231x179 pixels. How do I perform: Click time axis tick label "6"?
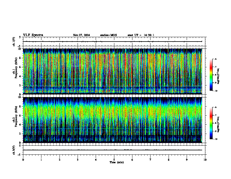click(132, 160)
